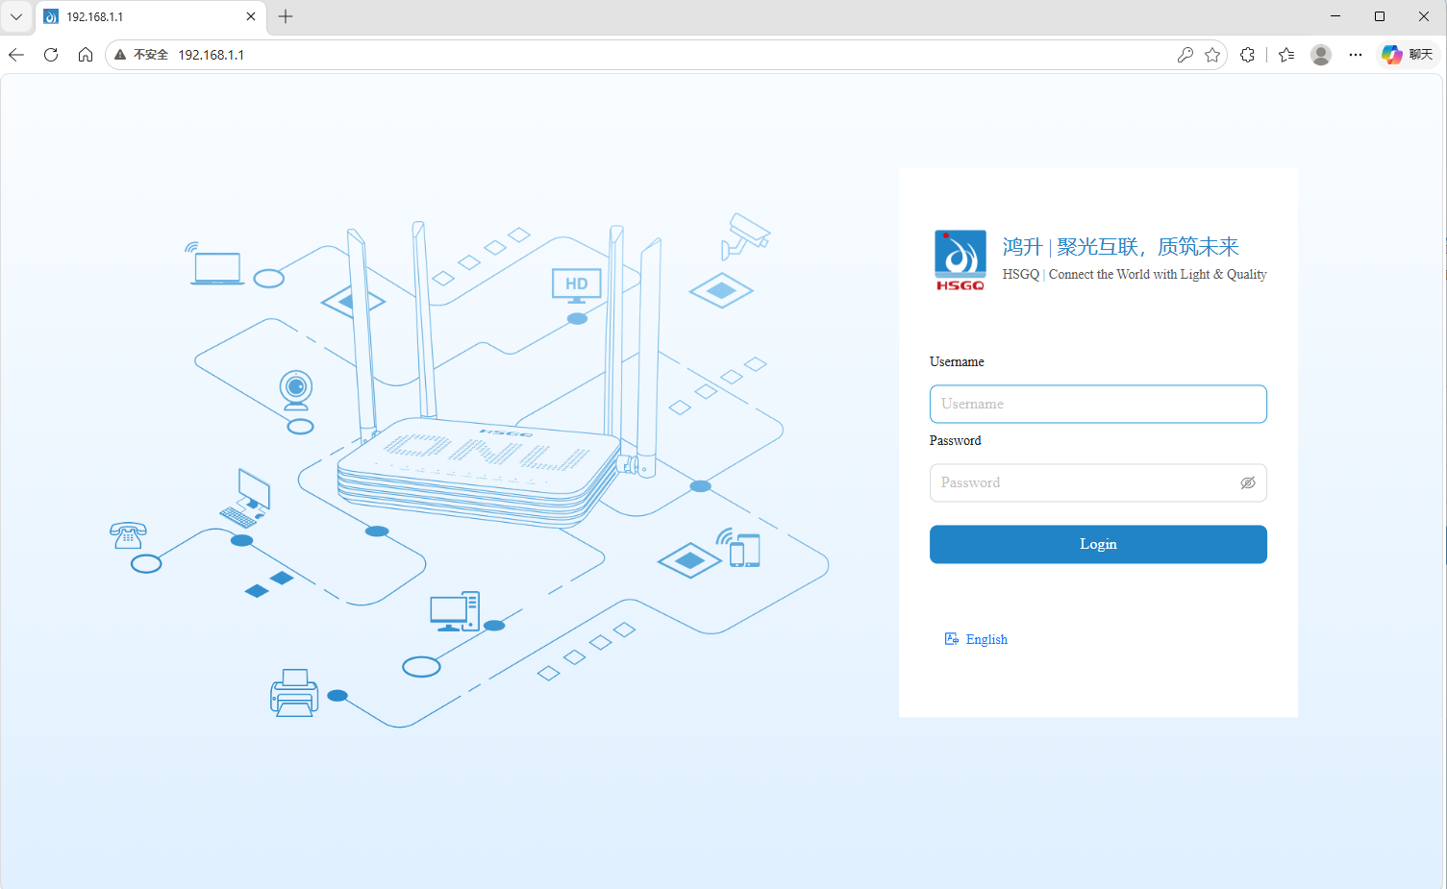Viewport: 1447px width, 889px height.
Task: Add this page to favorites star
Action: pyautogui.click(x=1212, y=55)
